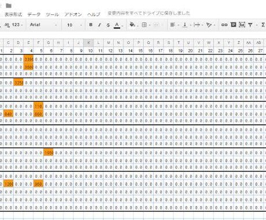Image resolution: width=266 pixels, height=220 pixels.
Task: Open the horizontal align menu
Action: pyautogui.click(x=172, y=25)
